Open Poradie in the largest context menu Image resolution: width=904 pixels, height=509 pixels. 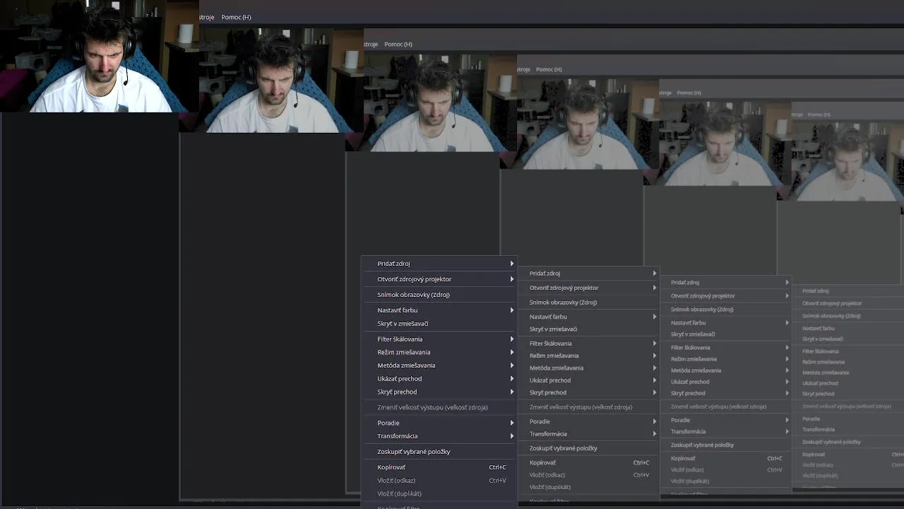tap(439, 423)
